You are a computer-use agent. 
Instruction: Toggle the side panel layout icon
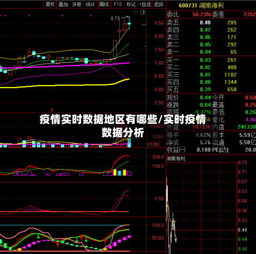(142, 12)
